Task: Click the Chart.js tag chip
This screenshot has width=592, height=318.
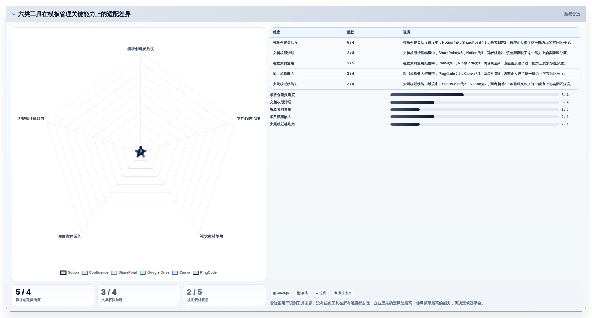Action: (x=281, y=293)
